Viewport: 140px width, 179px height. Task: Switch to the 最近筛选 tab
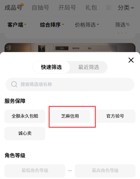[88, 67]
